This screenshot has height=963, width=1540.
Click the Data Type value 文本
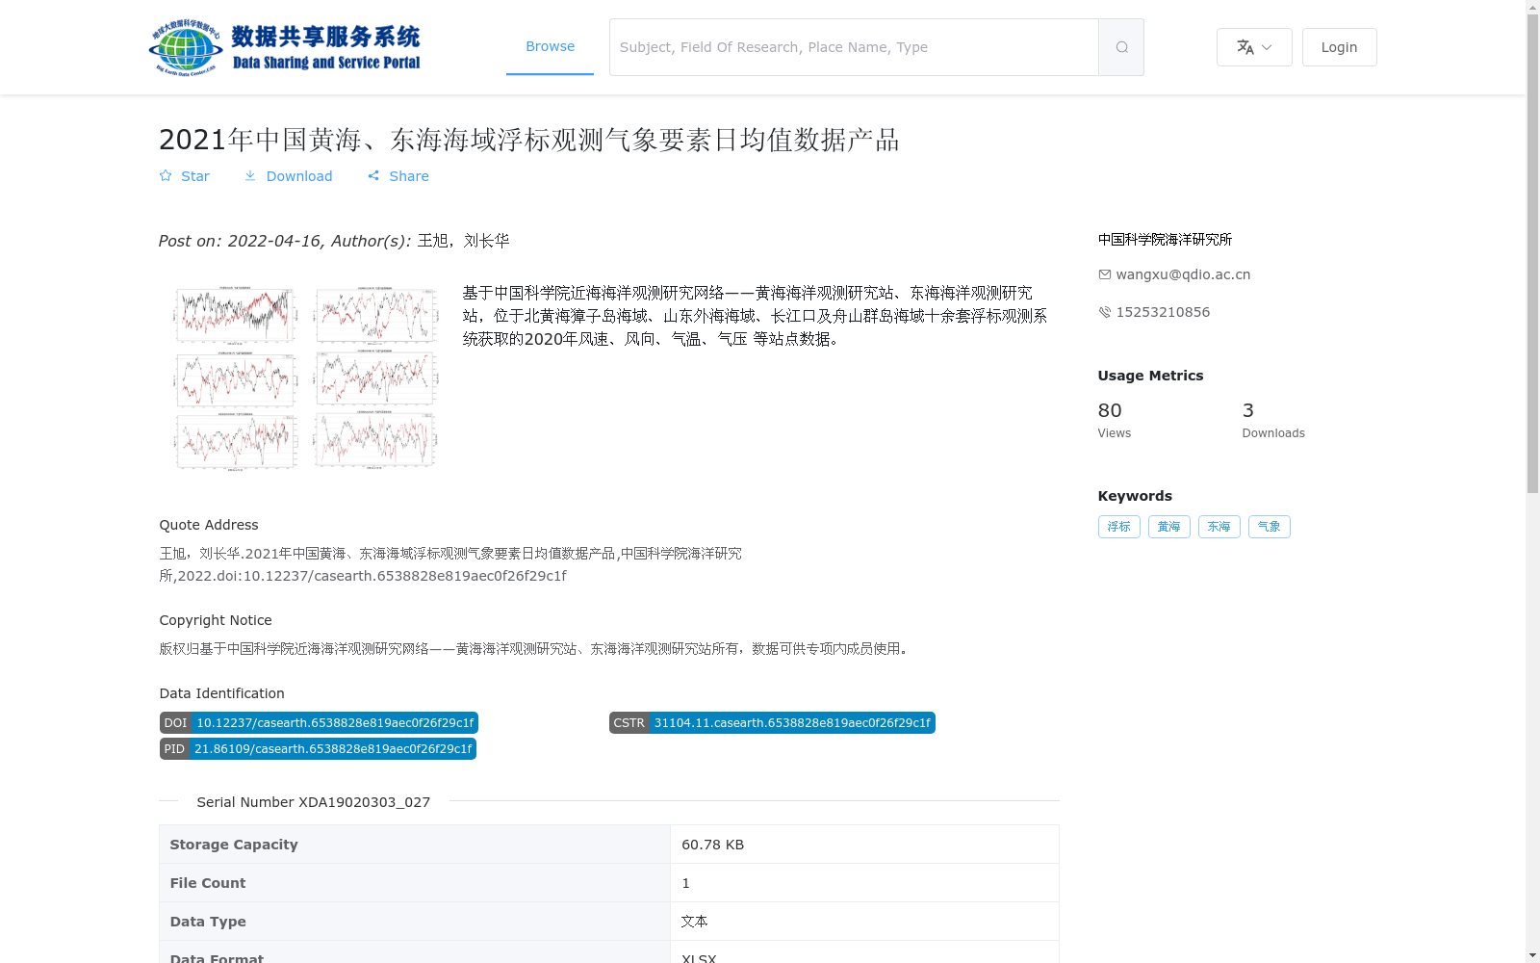tap(695, 922)
